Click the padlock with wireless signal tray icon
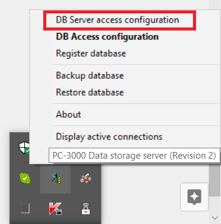 [86, 209]
